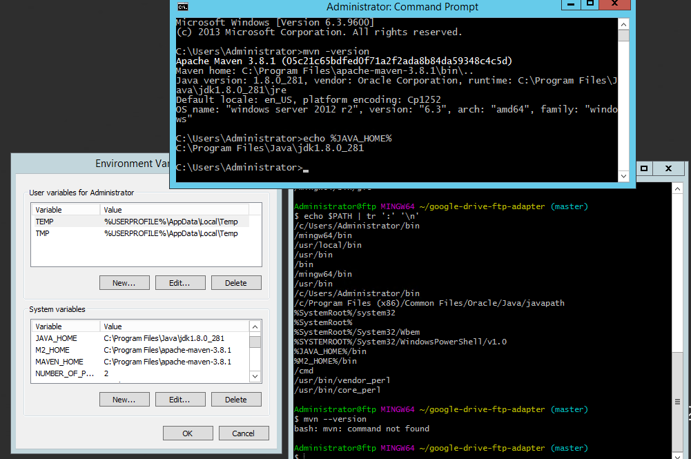Click System variables list scroll up arrow
Viewport: 691px width, 459px height.
[255, 326]
